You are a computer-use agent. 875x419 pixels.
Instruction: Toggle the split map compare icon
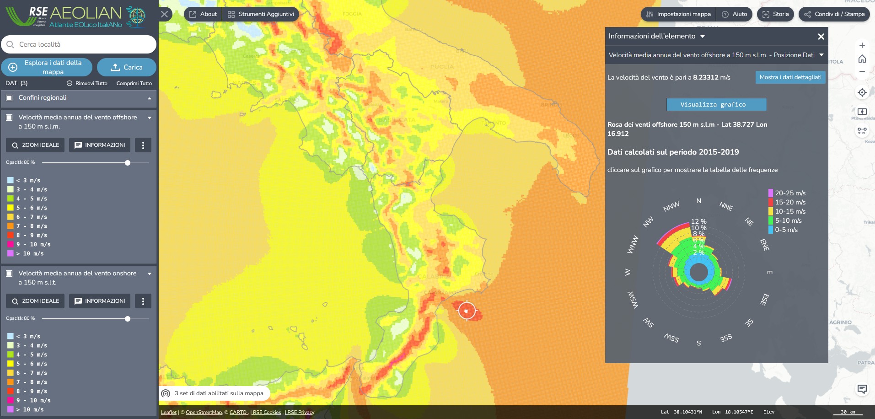coord(862,112)
